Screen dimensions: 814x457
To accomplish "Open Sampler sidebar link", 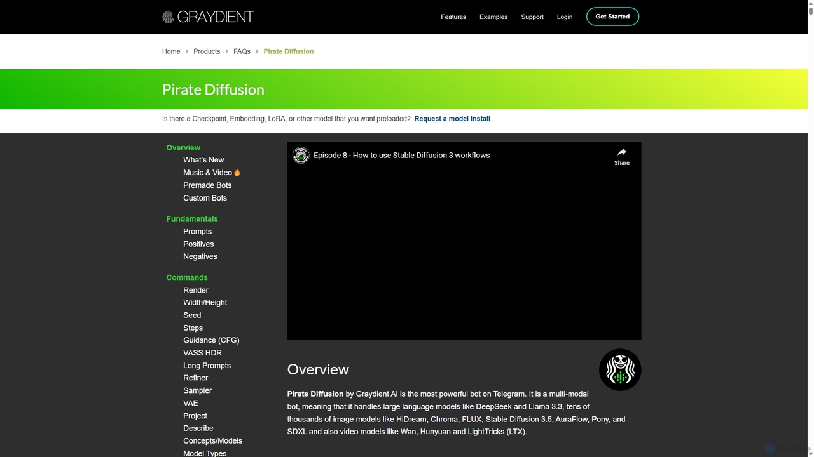I will [x=197, y=390].
